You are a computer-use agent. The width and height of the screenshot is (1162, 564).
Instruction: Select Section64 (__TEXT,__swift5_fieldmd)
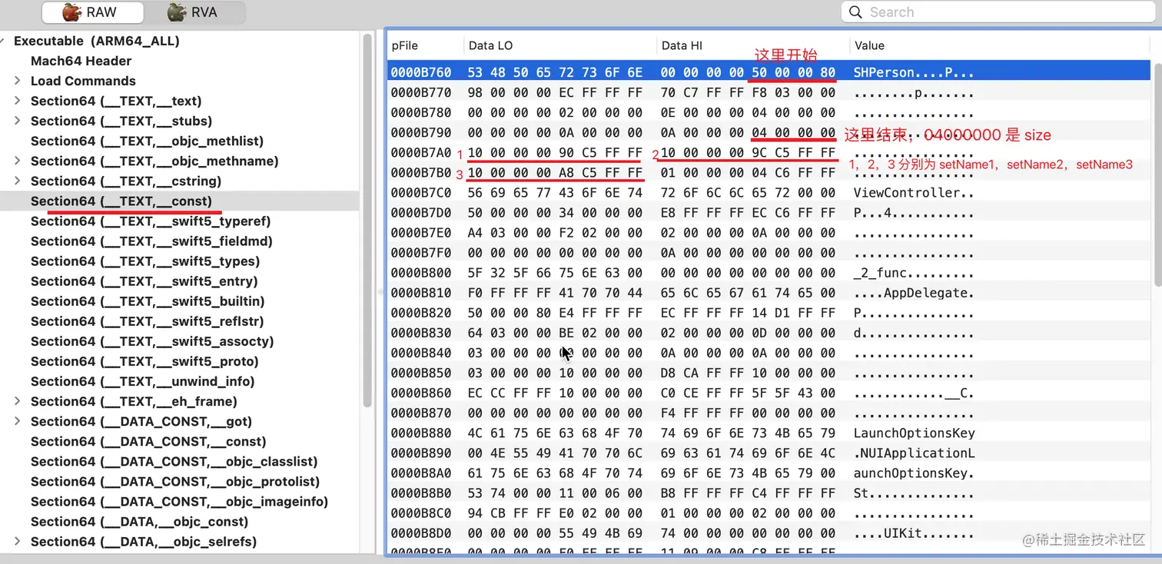click(151, 241)
